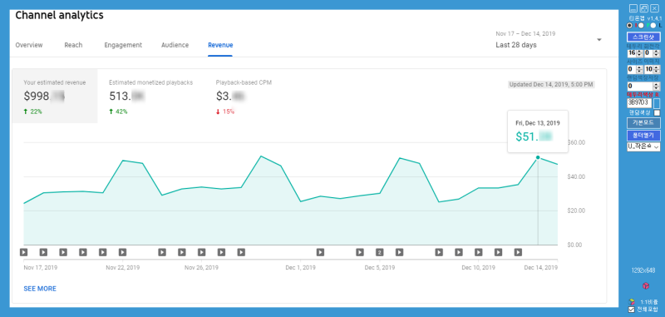The height and width of the screenshot is (317, 665).
Task: Open video marker above Dec 10, 2019 tick
Action: (479, 252)
